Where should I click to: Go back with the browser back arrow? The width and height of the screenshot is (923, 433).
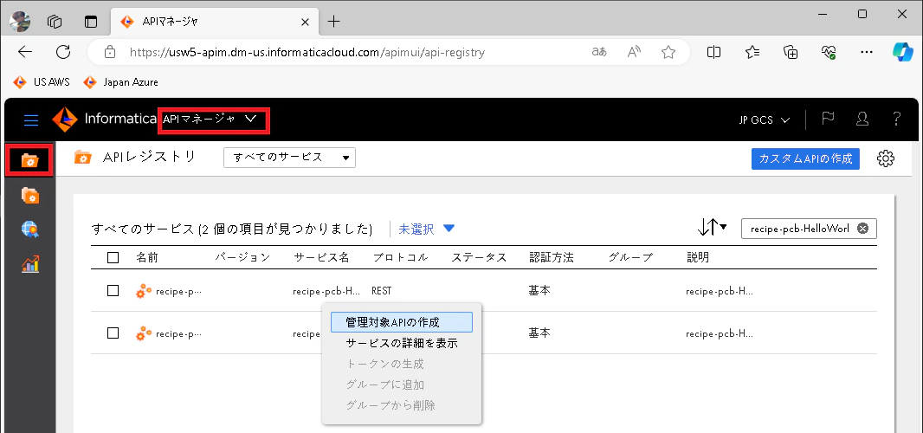(25, 52)
